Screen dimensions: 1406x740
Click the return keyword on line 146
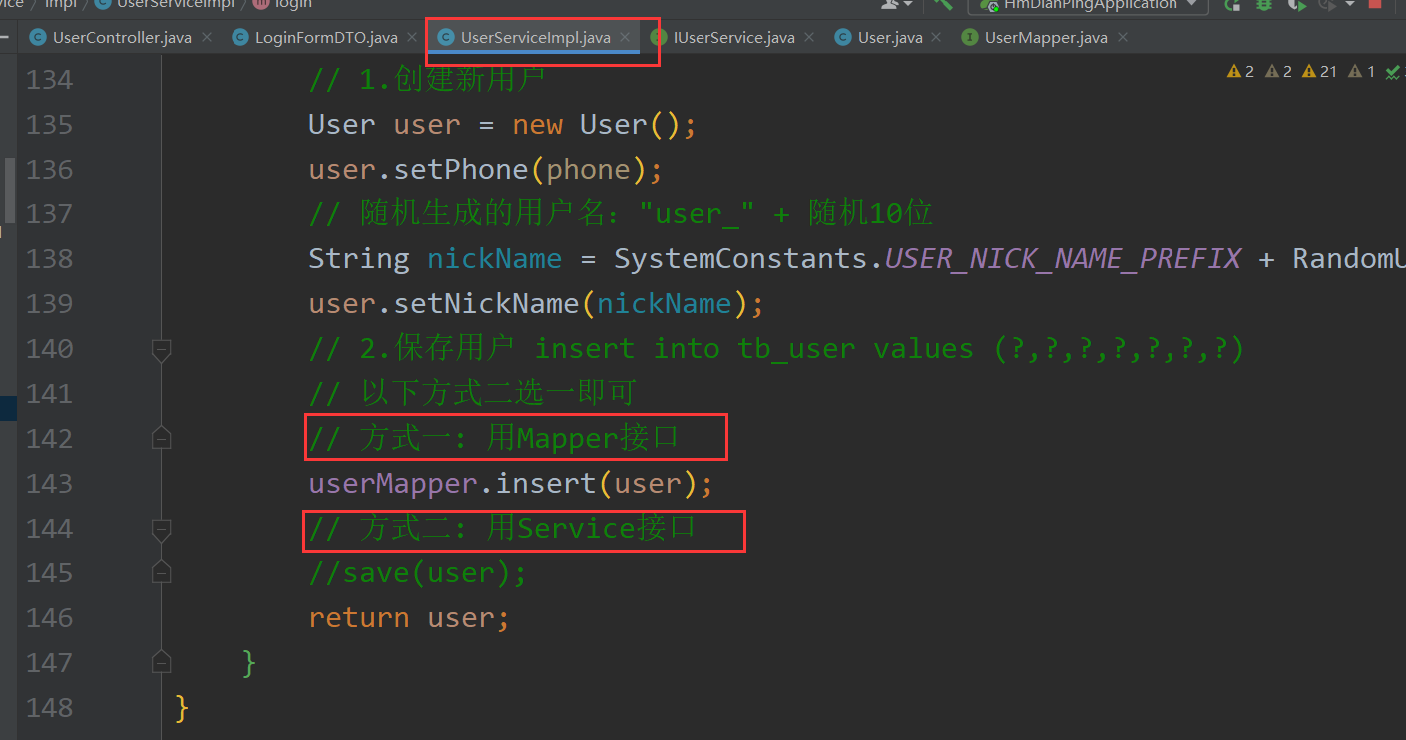tap(359, 617)
